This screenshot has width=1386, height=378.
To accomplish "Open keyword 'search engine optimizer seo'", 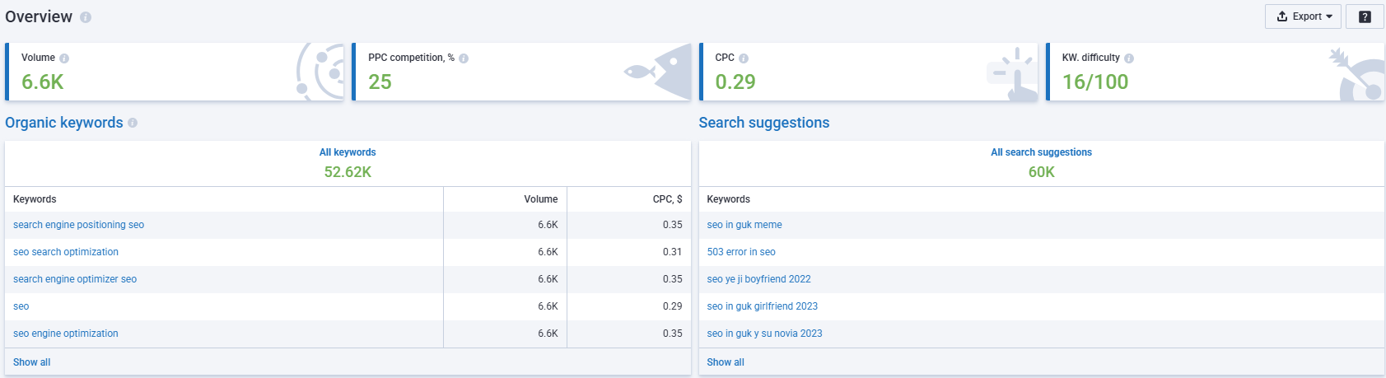I will (x=75, y=279).
